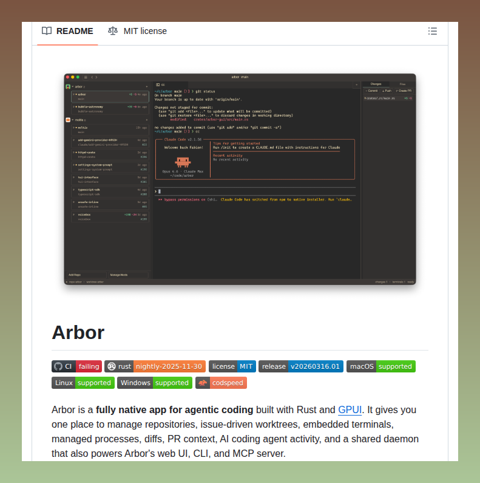Screen dimensions: 480x483
Task: Click the macOS supported badge
Action: click(381, 366)
